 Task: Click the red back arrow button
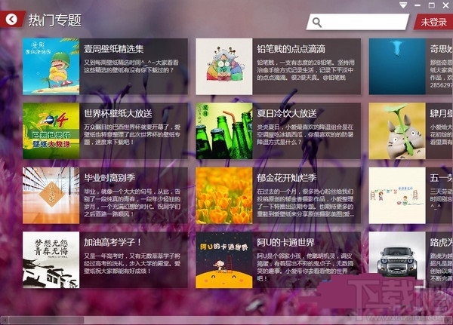(11, 20)
